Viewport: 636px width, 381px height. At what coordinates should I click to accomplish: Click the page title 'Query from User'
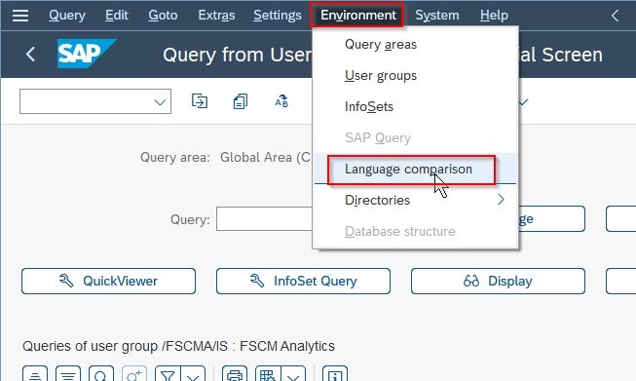(x=238, y=55)
